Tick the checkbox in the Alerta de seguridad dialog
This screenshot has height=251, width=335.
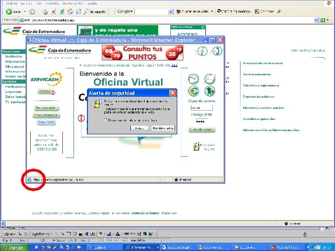click(106, 120)
